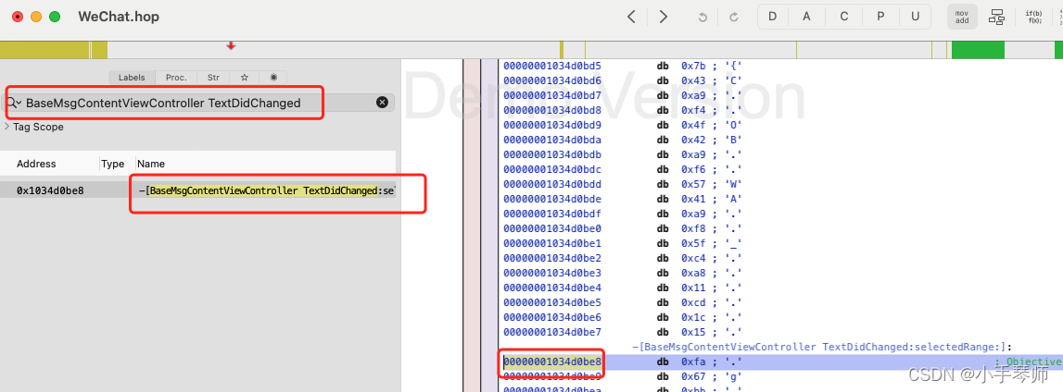Mark selection as Code with C
This screenshot has height=392, width=1063.
[x=844, y=17]
